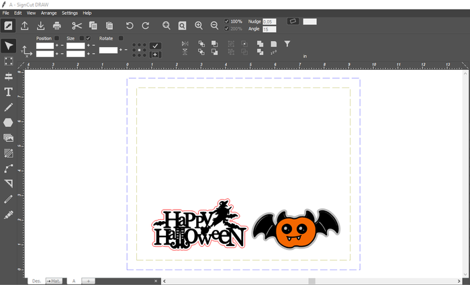Screen dimensions: 470x285
Task: Switch to the Mat. tab
Action: pos(54,281)
